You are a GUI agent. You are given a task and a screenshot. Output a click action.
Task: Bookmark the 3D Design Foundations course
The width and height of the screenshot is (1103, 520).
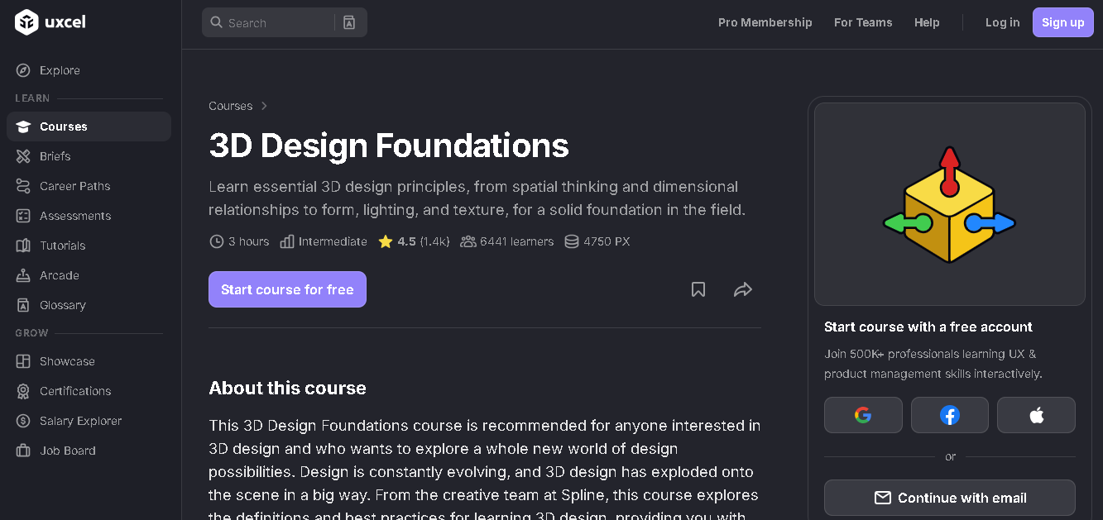click(698, 289)
